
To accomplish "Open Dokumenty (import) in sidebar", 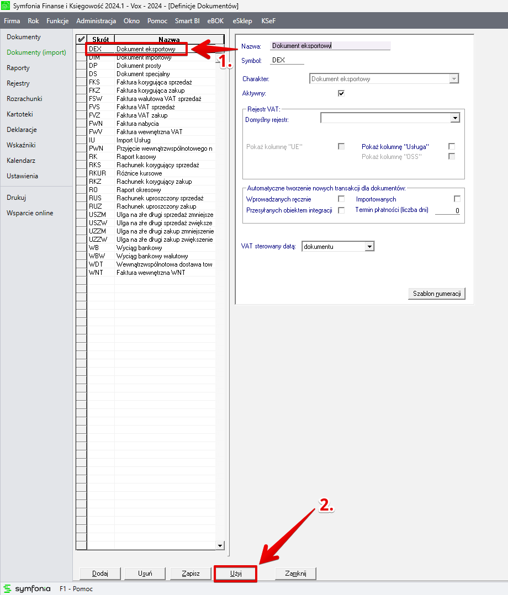I will pos(36,52).
